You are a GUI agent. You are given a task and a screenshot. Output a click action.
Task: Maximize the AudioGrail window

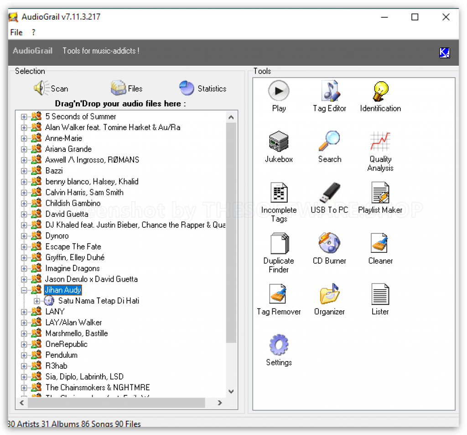pyautogui.click(x=415, y=17)
